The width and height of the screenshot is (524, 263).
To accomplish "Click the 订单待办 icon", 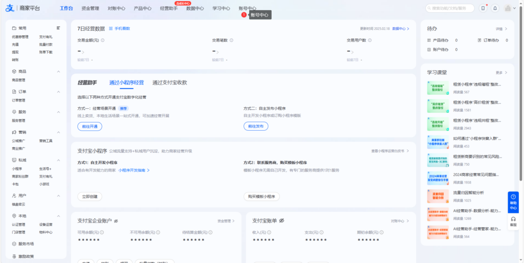I will click(x=479, y=40).
